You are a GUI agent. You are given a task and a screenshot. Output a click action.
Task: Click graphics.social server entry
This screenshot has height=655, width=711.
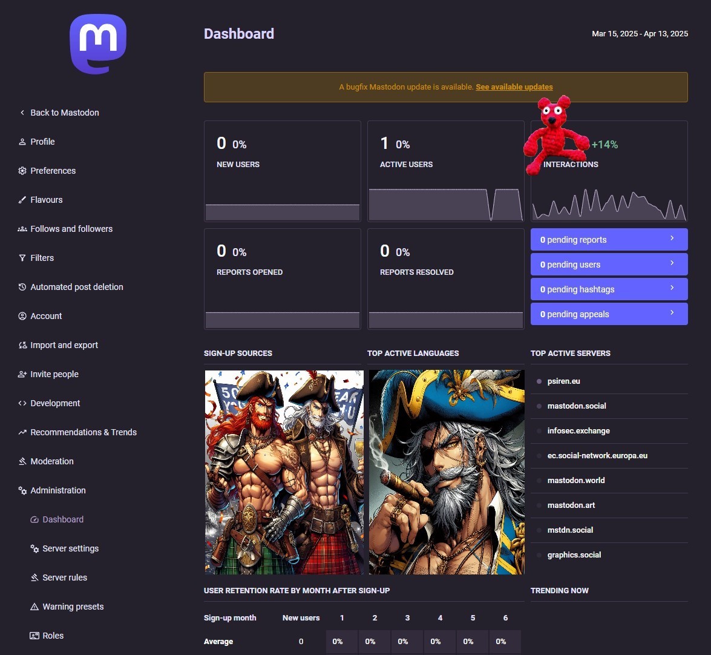pos(574,555)
